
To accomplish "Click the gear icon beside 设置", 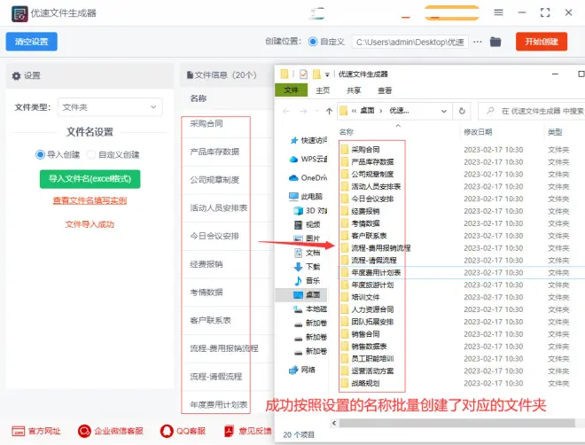I will click(16, 75).
